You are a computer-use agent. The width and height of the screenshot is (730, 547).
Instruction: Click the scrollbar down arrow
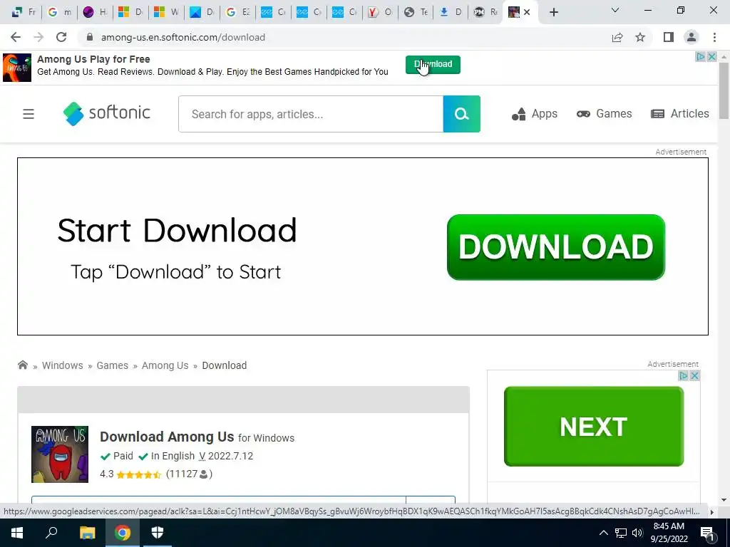(724, 500)
